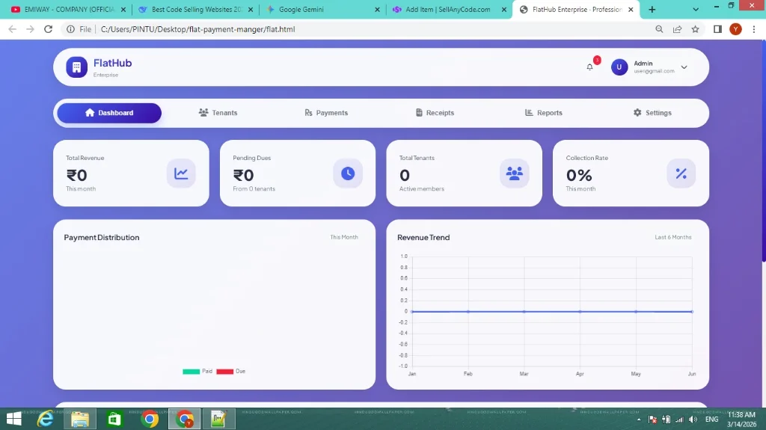Click the Payment Distribution heading
The width and height of the screenshot is (766, 430).
coord(102,238)
